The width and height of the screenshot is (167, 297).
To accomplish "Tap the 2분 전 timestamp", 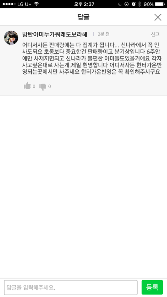I will 103,34.
